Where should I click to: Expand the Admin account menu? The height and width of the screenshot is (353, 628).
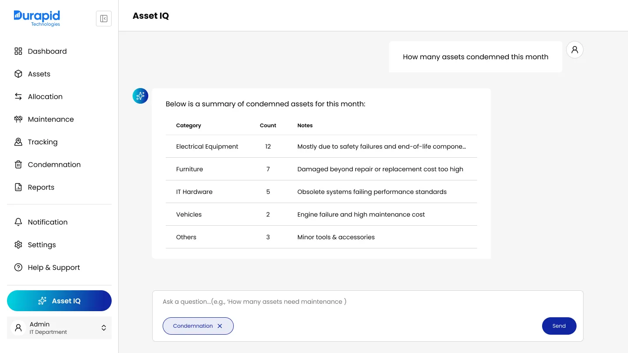click(x=104, y=327)
